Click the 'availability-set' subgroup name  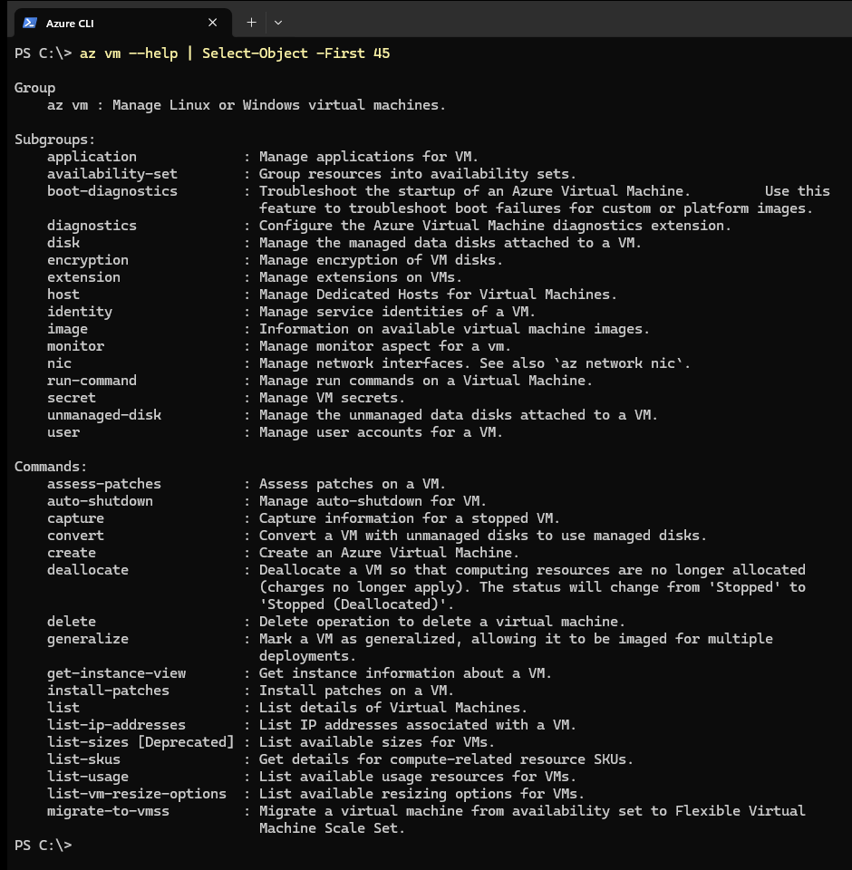point(112,174)
